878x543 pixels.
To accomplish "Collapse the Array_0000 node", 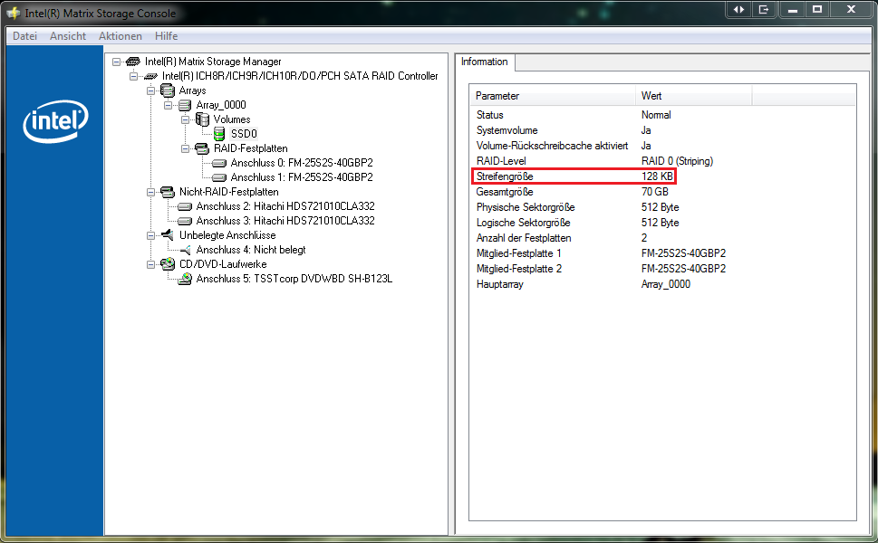I will click(168, 105).
